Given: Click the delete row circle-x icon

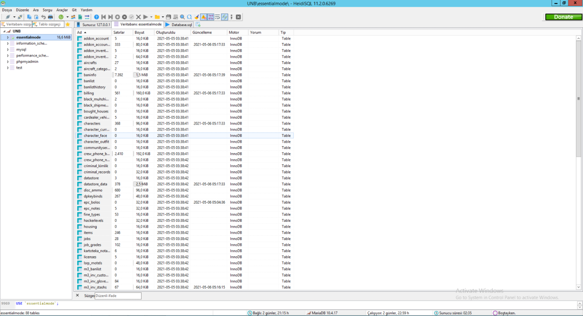Looking at the screenshot, I should click(125, 17).
